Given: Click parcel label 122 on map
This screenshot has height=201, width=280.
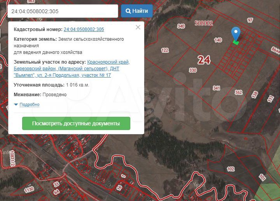Looking at the screenshot, I should tap(164, 50).
